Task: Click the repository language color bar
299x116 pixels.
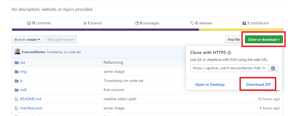Action: 105,30
